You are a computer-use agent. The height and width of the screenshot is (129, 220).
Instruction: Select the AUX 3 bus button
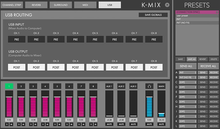[133, 86]
